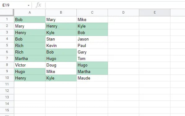Select cell containing Doug

pyautogui.click(x=61, y=65)
